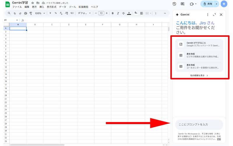Open the text color picker

click(x=129, y=13)
